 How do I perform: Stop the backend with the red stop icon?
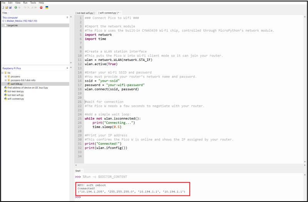[x=41, y=7]
